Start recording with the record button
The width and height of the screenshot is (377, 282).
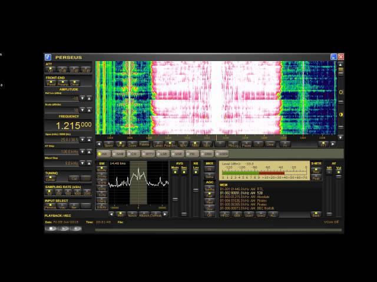coord(76,229)
